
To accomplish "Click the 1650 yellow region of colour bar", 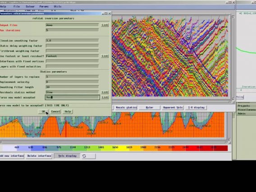I will click(x=115, y=148).
